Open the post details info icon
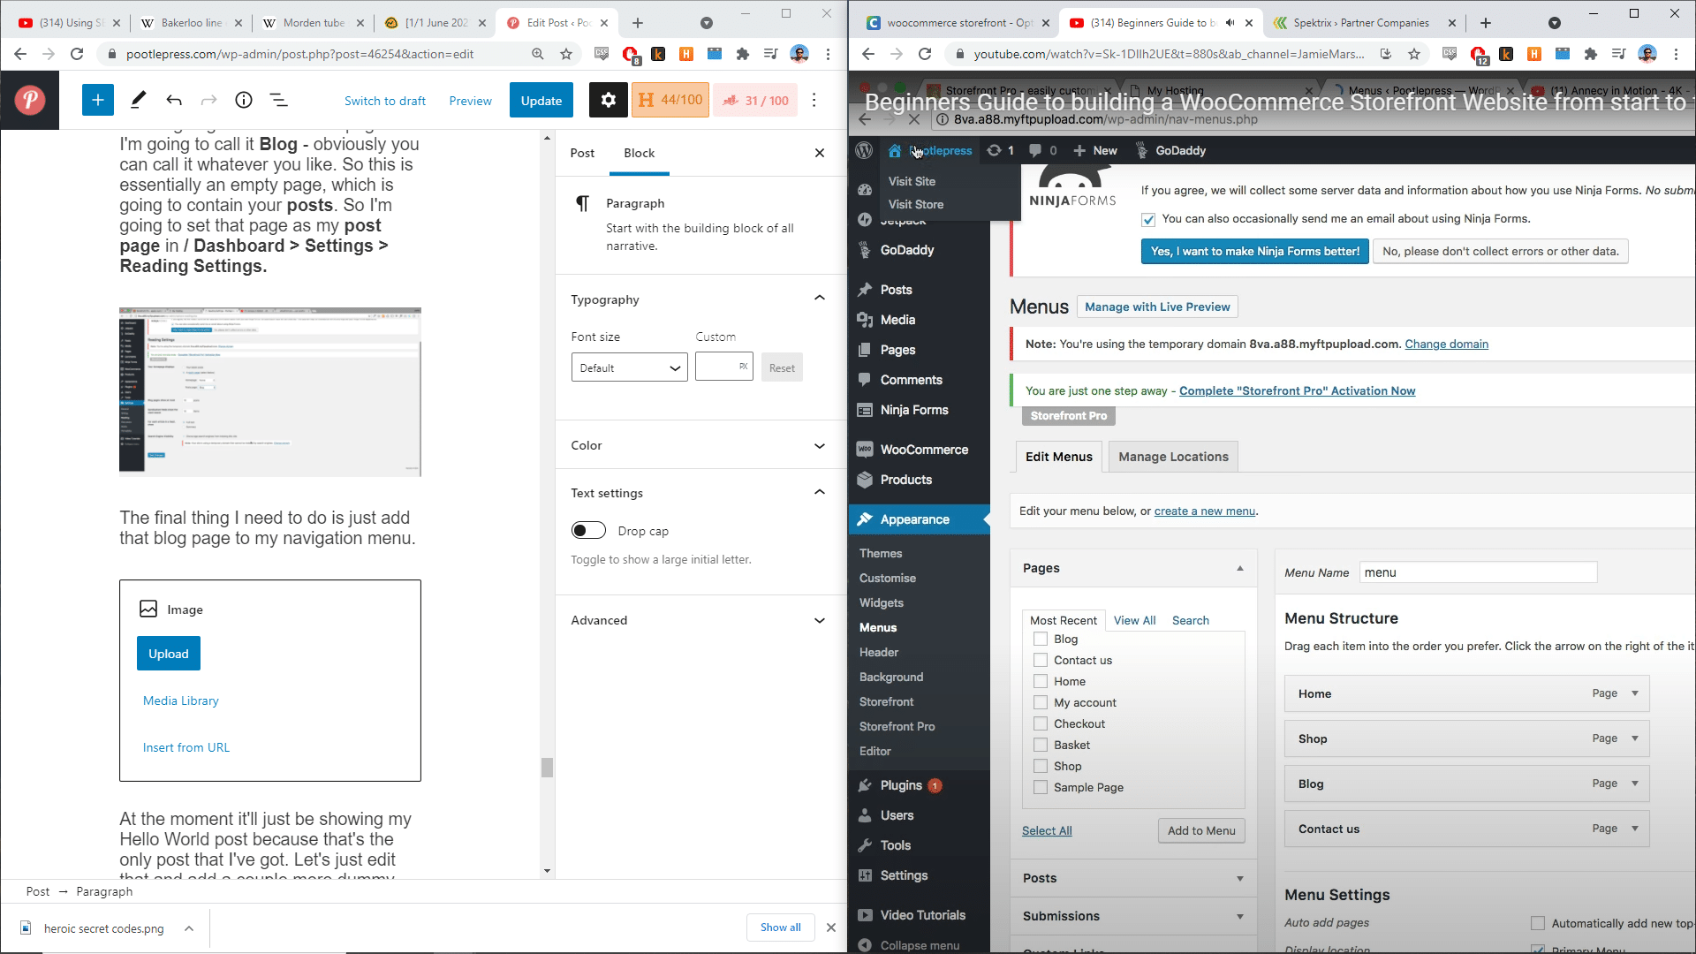Viewport: 1696px width, 954px height. [x=244, y=101]
